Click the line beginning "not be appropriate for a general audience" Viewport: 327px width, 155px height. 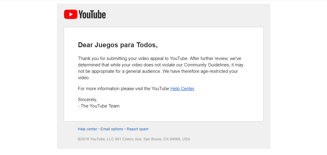(158, 71)
